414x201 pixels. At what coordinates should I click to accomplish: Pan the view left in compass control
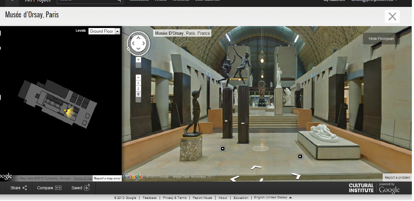click(x=133, y=43)
